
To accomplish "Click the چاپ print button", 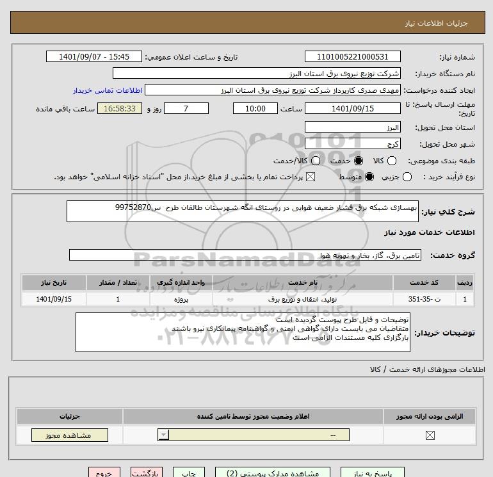I will tap(189, 473).
